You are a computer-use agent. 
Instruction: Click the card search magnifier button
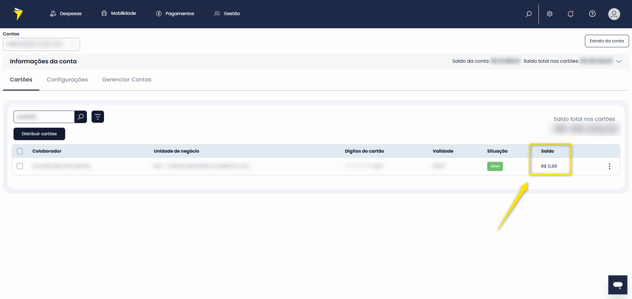[81, 117]
